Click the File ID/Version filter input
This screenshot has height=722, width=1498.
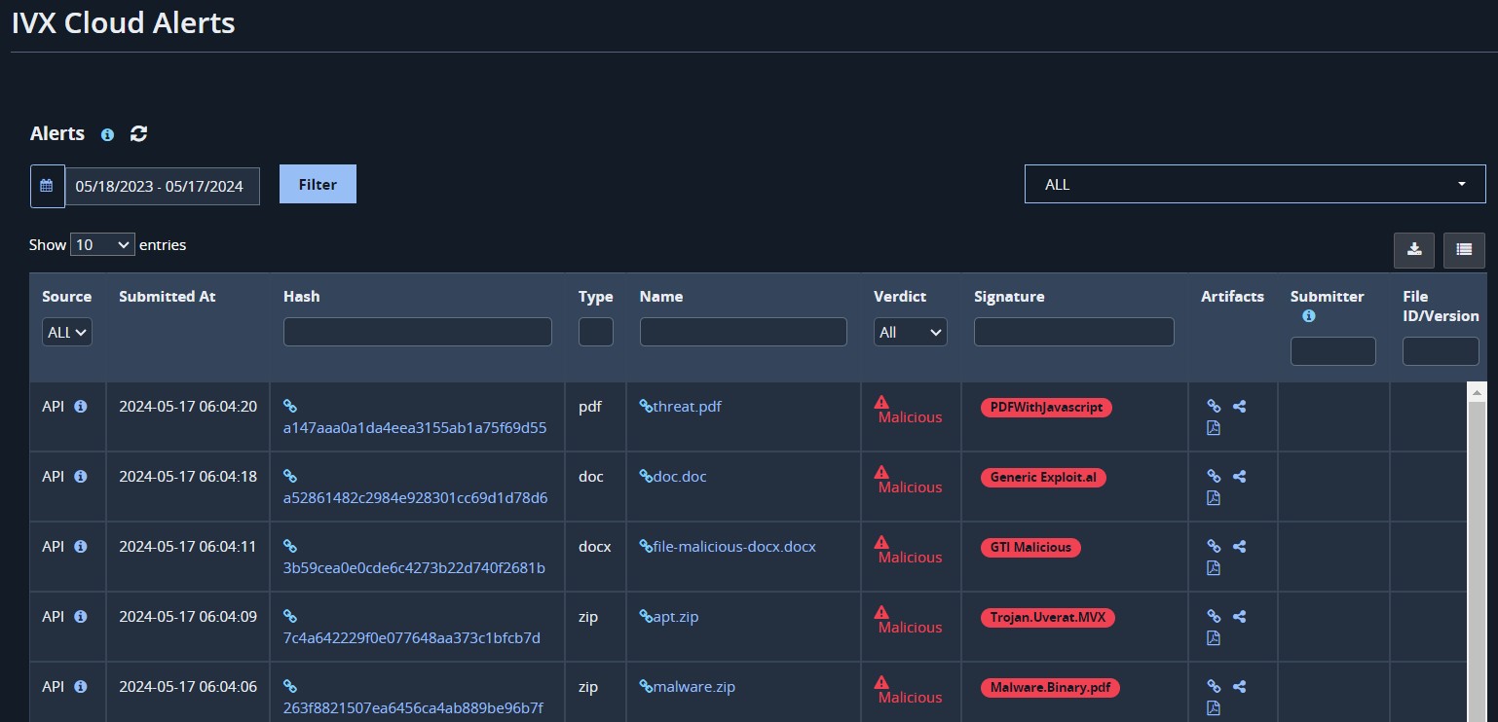click(x=1441, y=351)
